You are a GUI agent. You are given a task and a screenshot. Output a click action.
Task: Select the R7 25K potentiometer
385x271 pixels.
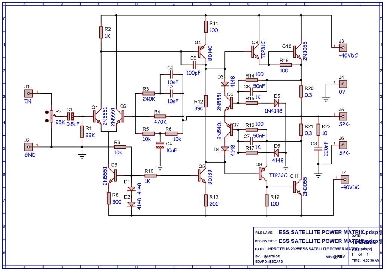(50, 117)
